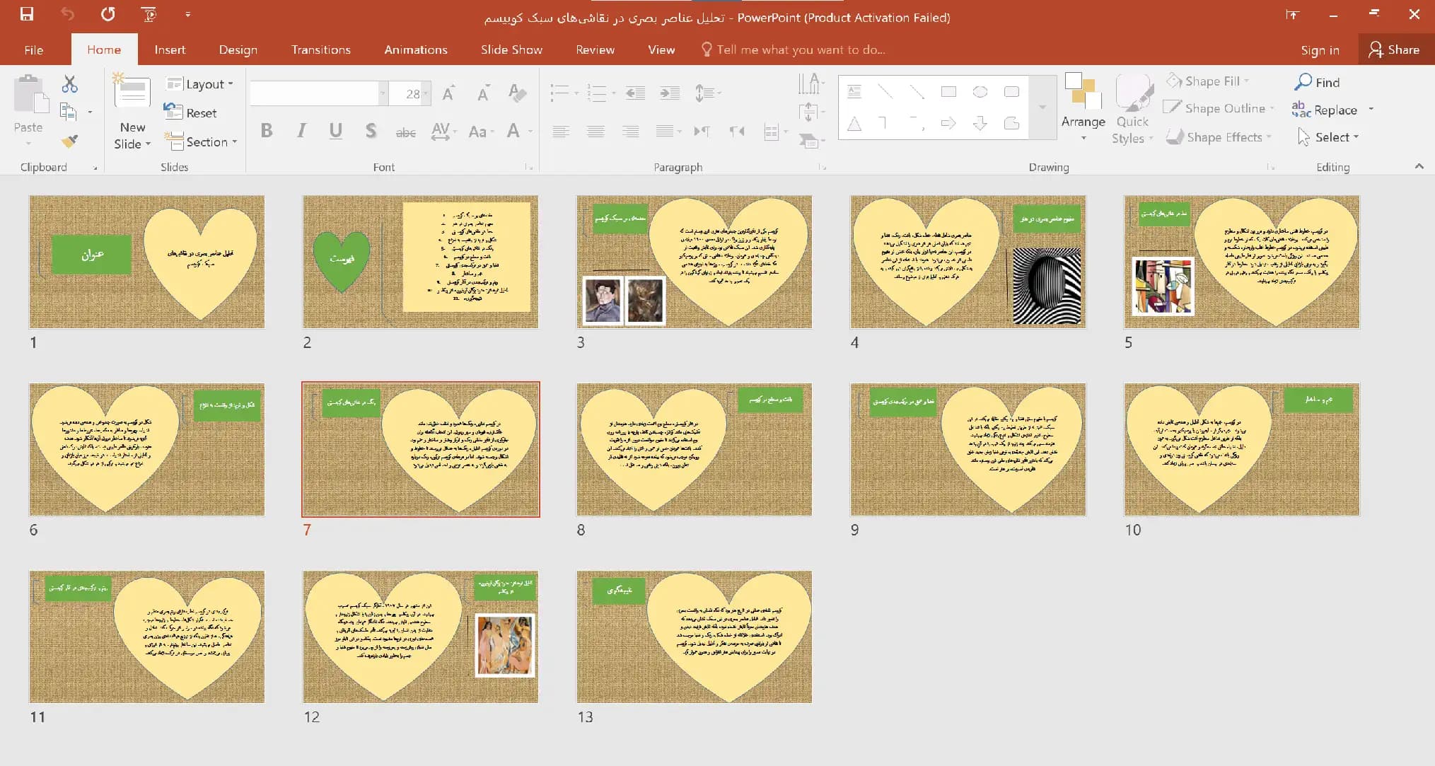Viewport: 1435px width, 766px height.
Task: Click the Undo arrow icon
Action: [67, 14]
